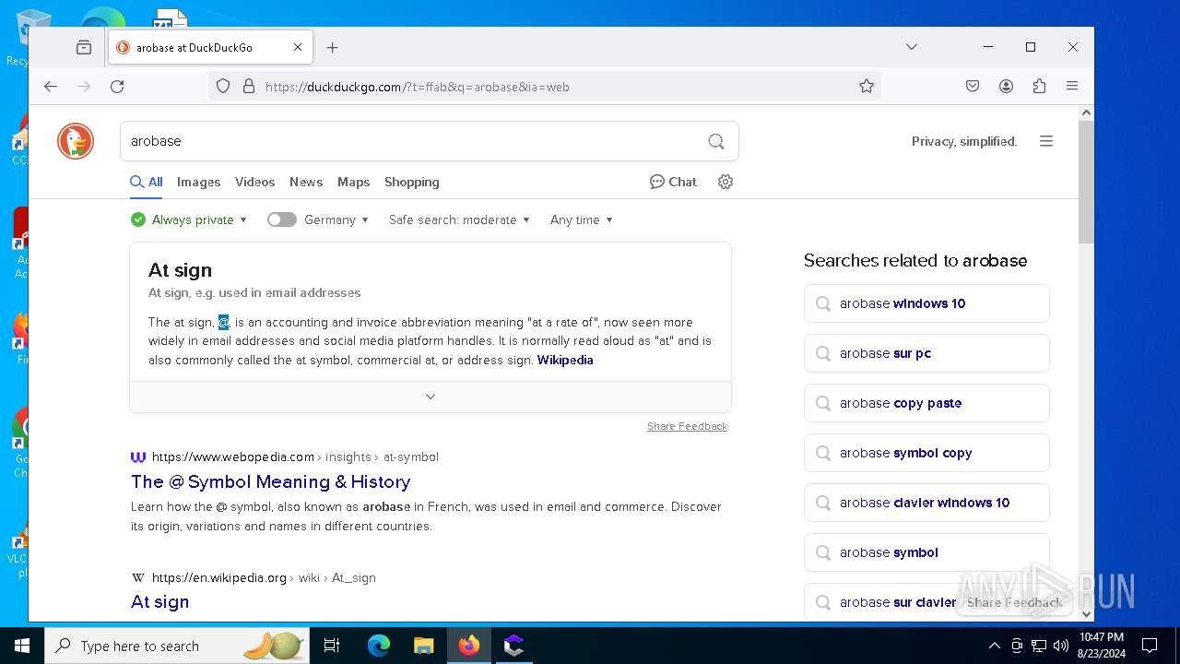Open Task View on the taskbar

coord(332,646)
